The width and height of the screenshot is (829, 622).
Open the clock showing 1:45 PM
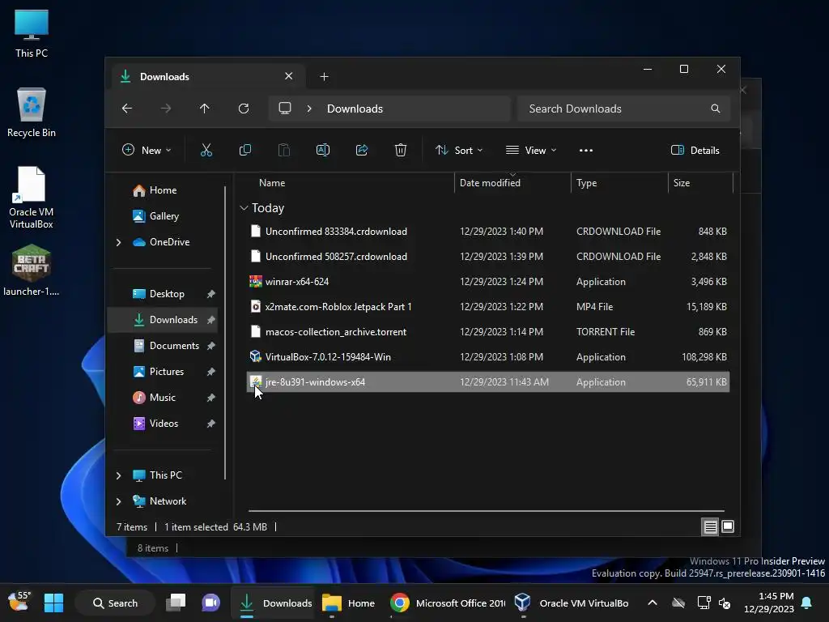769,603
